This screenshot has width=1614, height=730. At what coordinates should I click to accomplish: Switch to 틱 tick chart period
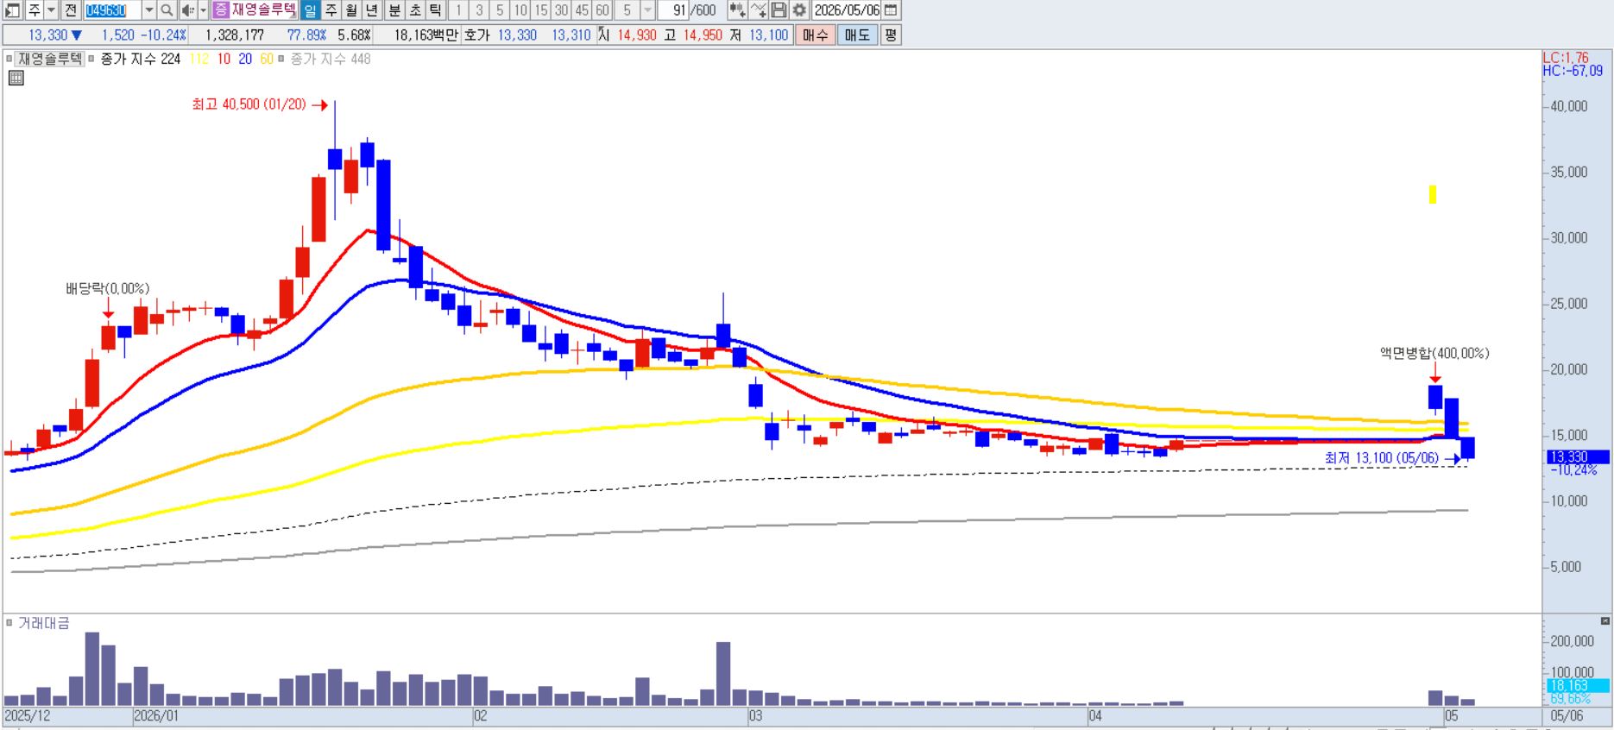click(x=436, y=10)
